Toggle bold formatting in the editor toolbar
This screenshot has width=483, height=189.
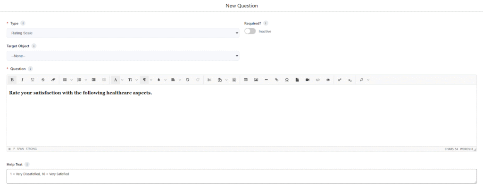pyautogui.click(x=12, y=80)
